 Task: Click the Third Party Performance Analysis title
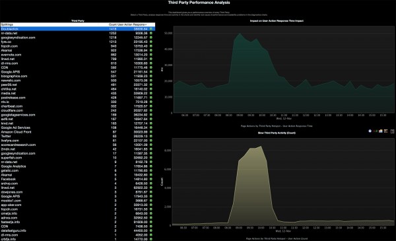pyautogui.click(x=199, y=3)
